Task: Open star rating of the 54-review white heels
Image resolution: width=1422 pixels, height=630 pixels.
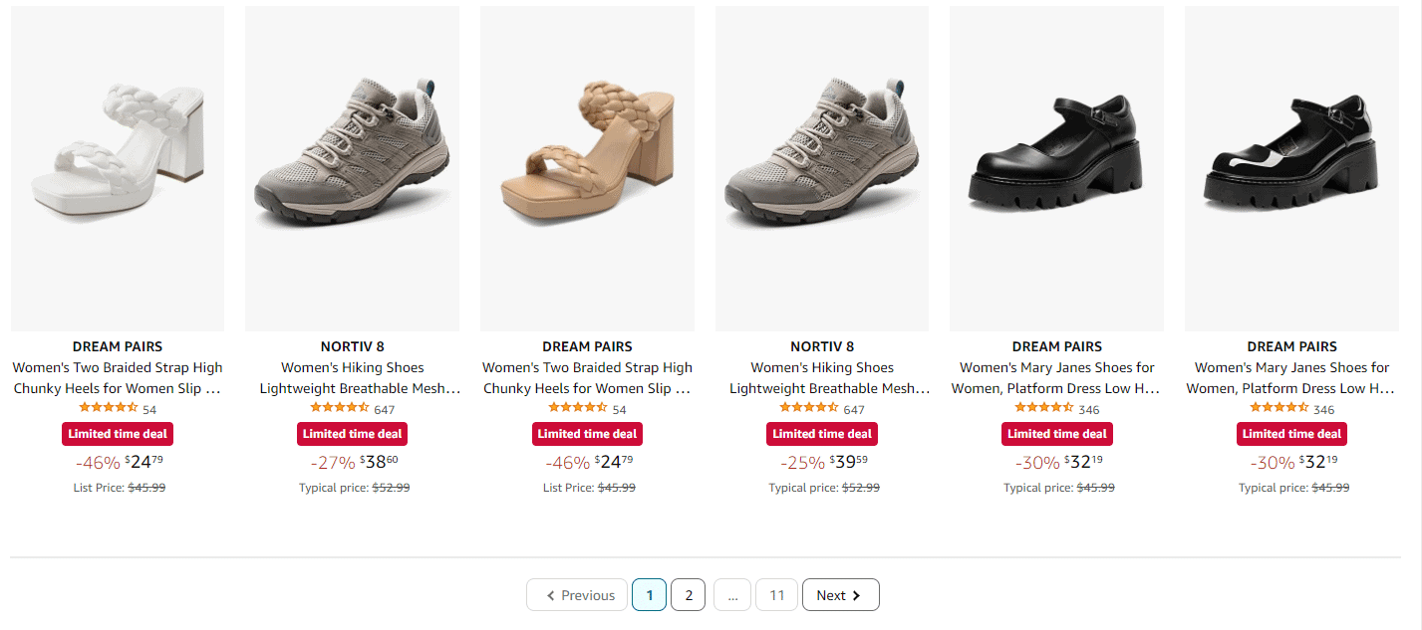Action: coord(108,408)
